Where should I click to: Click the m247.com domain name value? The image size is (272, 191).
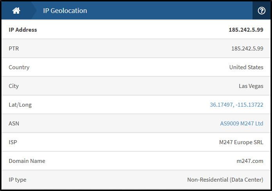250,161
